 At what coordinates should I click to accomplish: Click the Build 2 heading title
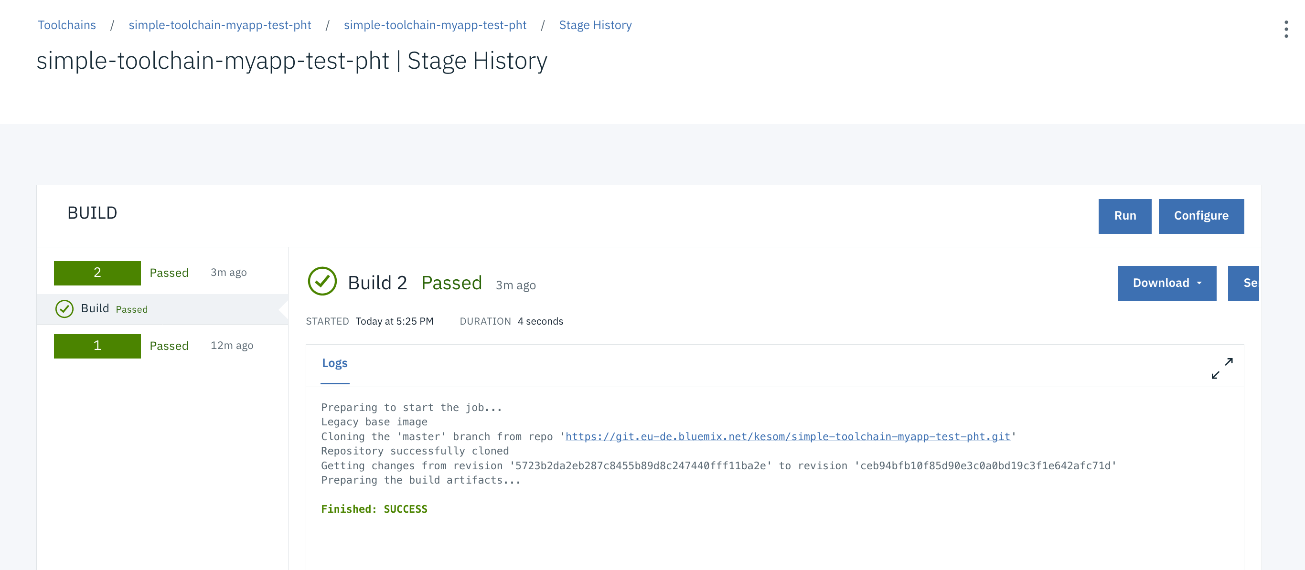(377, 283)
